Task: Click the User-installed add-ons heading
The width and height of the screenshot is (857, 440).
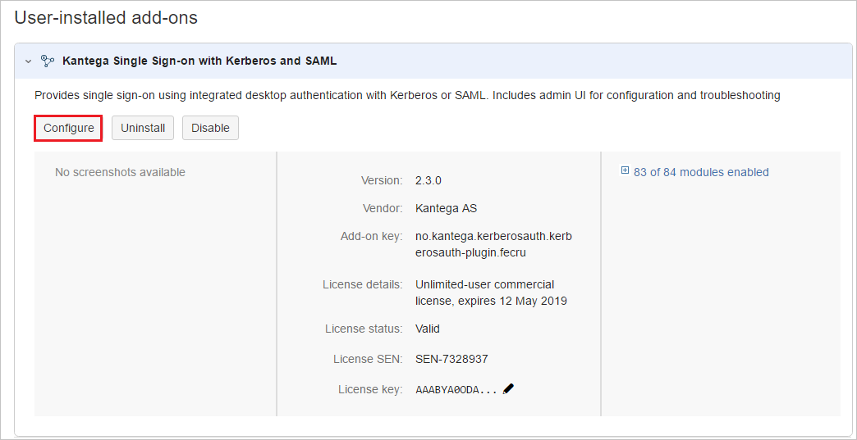Action: click(106, 18)
